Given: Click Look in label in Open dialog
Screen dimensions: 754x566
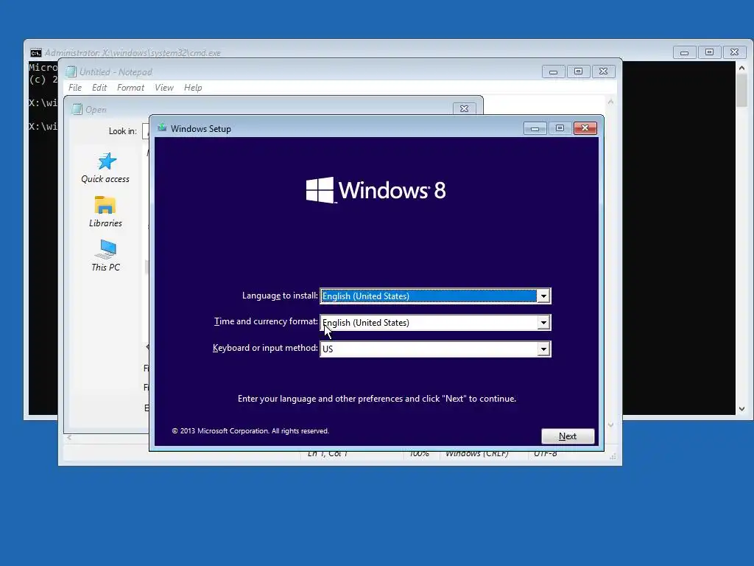Looking at the screenshot, I should 123,131.
